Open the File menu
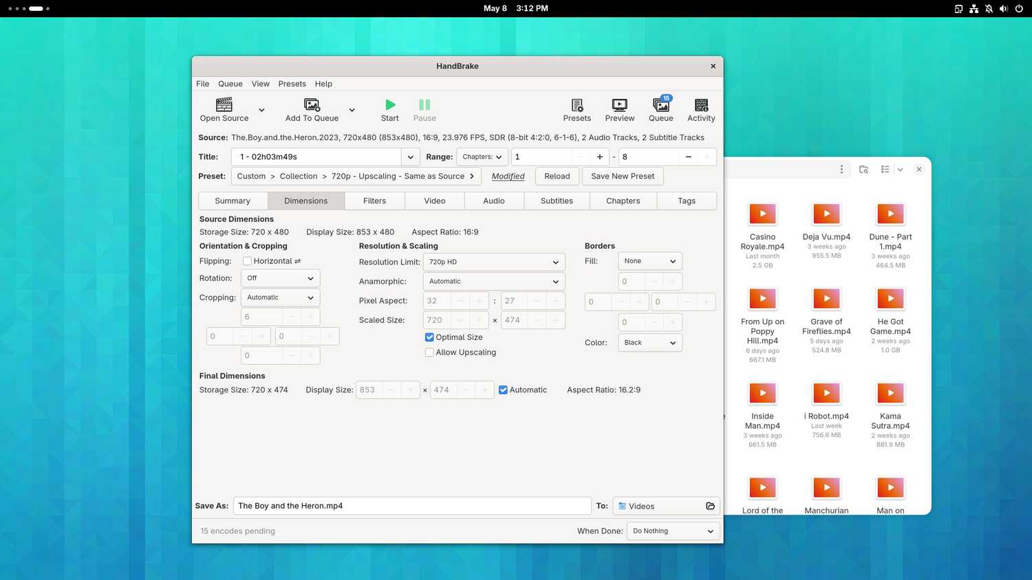1032x580 pixels. click(x=202, y=84)
